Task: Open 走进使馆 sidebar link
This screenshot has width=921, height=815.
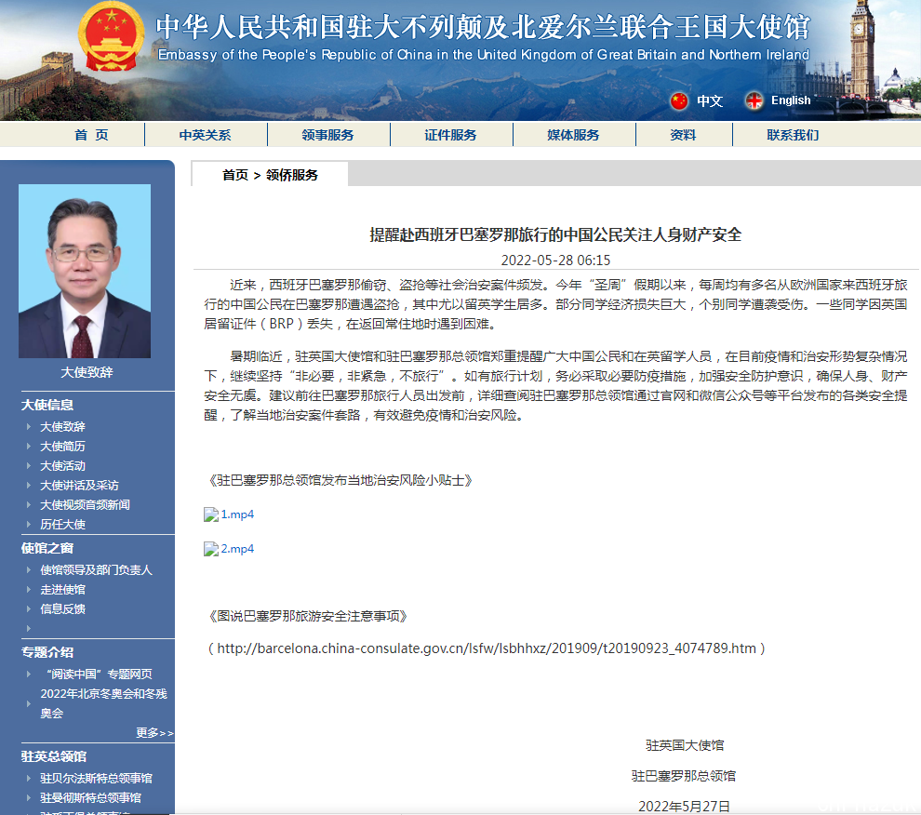Action: (x=63, y=589)
